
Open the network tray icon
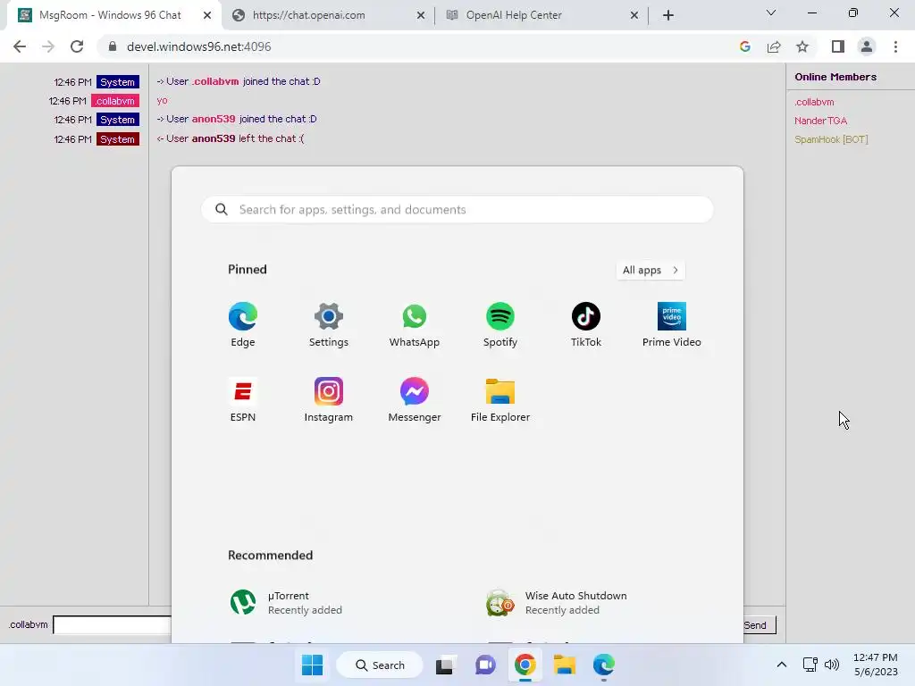pyautogui.click(x=810, y=665)
